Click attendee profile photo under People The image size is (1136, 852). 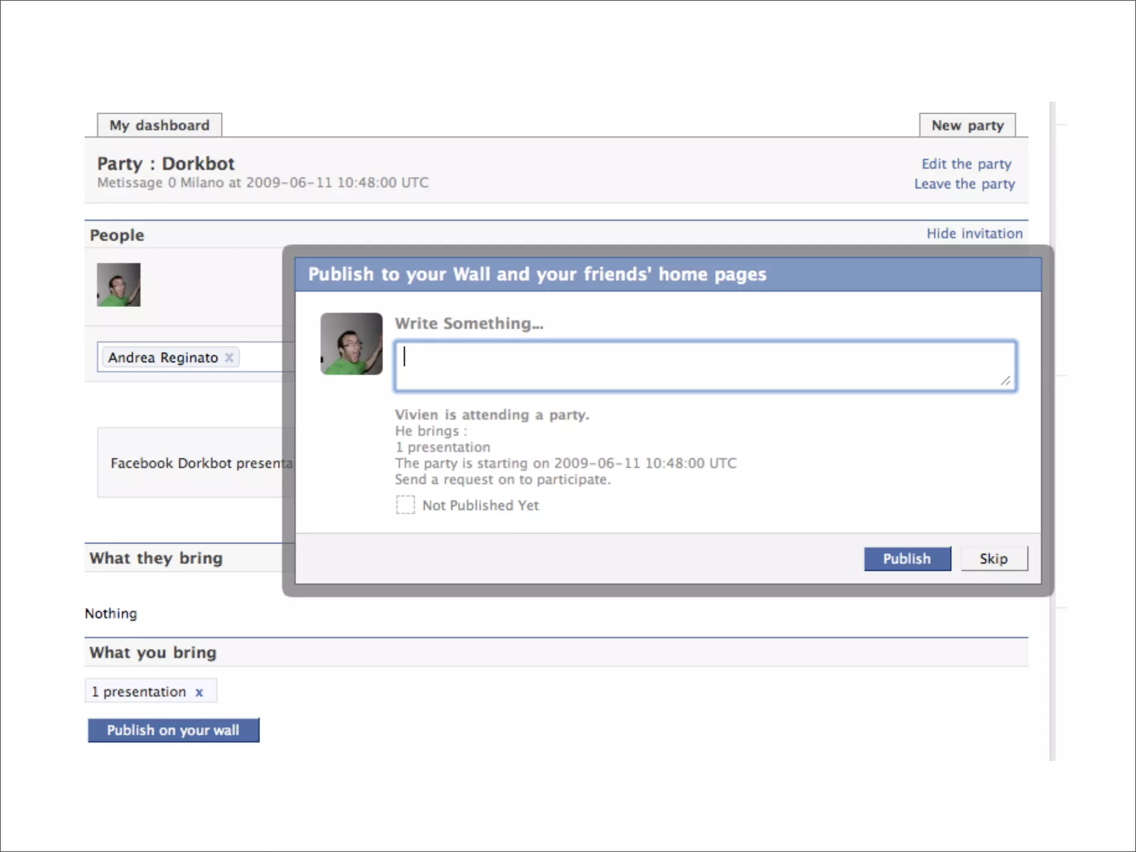click(119, 285)
